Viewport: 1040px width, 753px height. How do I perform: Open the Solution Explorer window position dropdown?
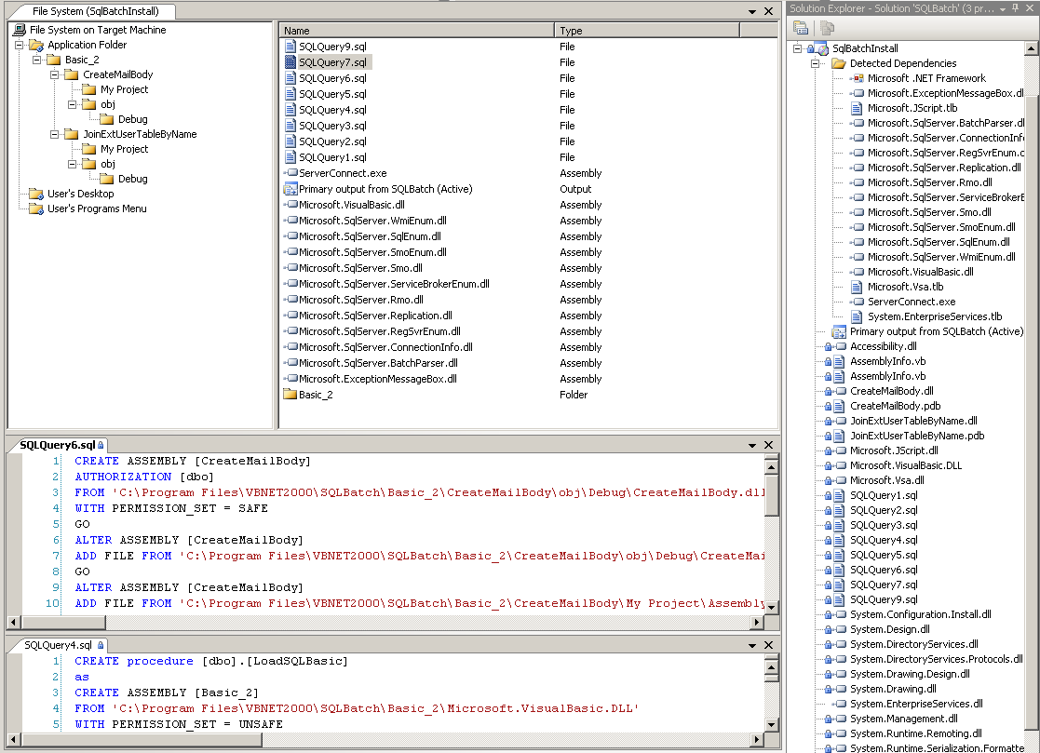click(x=1003, y=8)
